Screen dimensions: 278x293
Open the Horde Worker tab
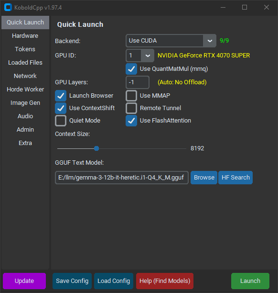pos(25,90)
